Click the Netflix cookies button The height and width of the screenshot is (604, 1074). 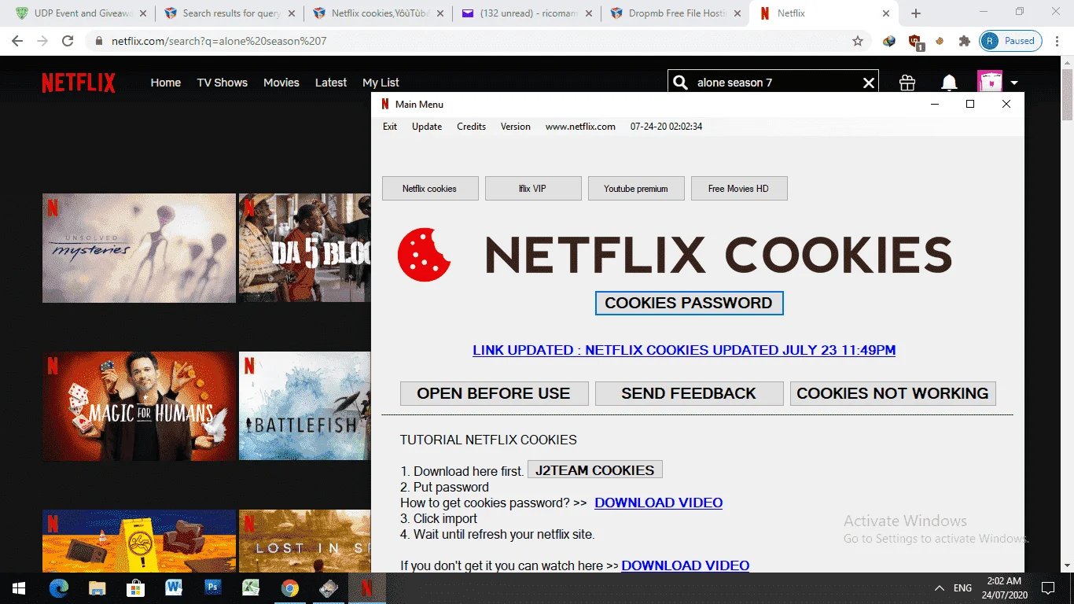430,189
